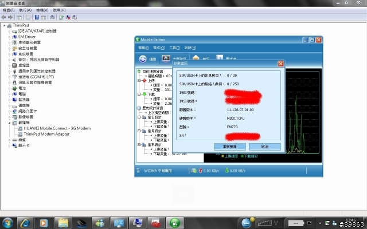Click the Mobile Partner statistics monitor toolbar icon
The width and height of the screenshot is (367, 229).
pos(166,58)
